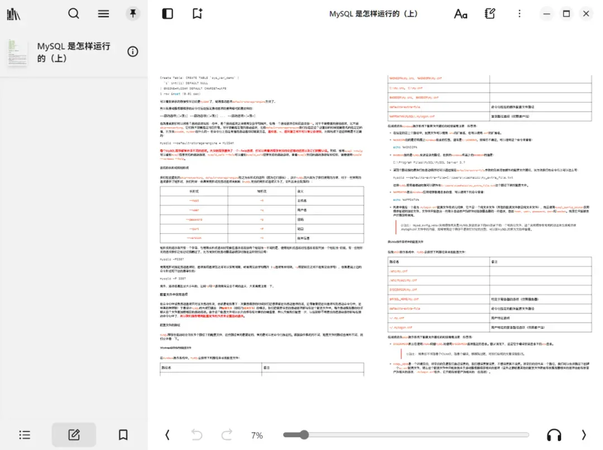Screen dimensions: 603x450
Task: Go to the previous page
Action: point(167,435)
